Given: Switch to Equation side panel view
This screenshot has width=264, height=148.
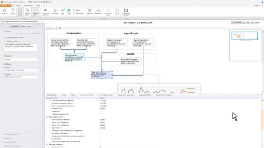Looking at the screenshot, I should tap(15, 26).
